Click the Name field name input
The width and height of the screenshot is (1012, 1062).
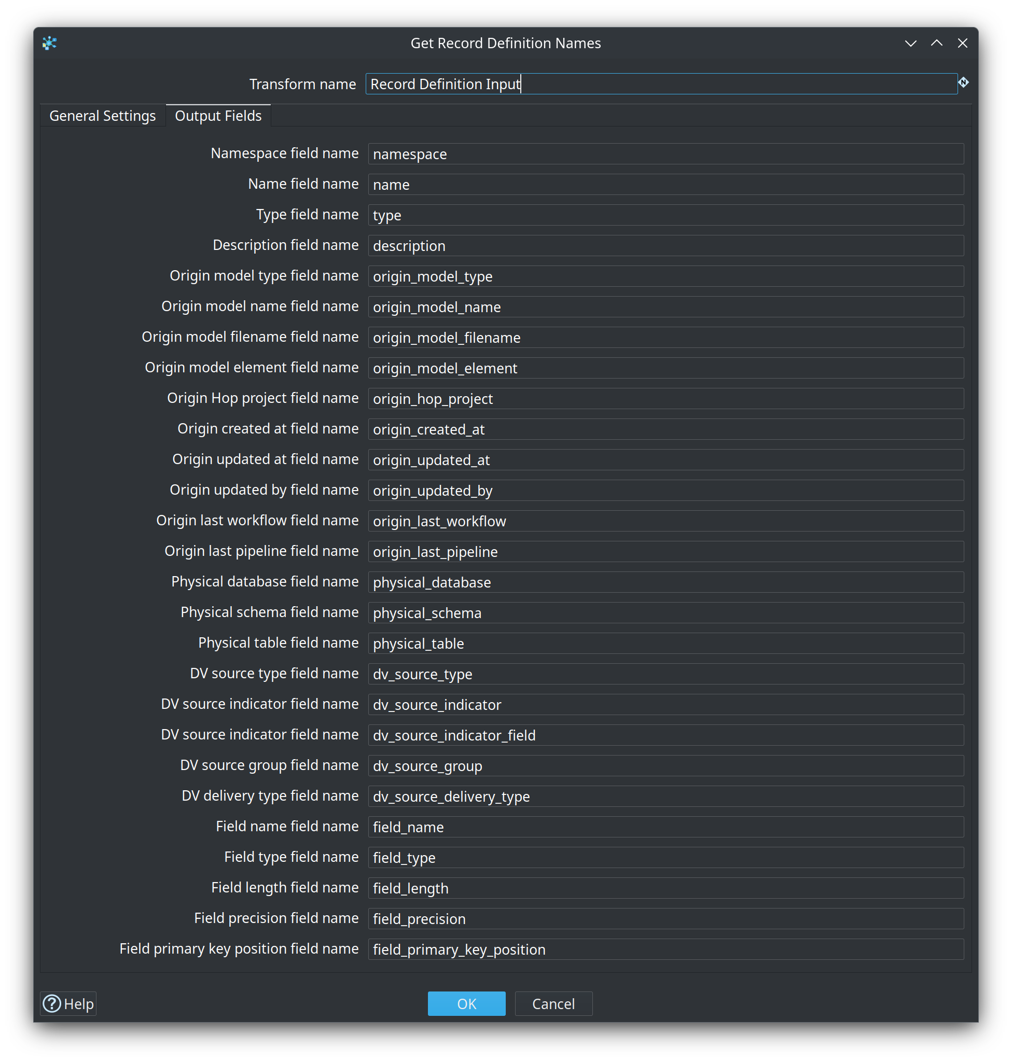(x=666, y=185)
